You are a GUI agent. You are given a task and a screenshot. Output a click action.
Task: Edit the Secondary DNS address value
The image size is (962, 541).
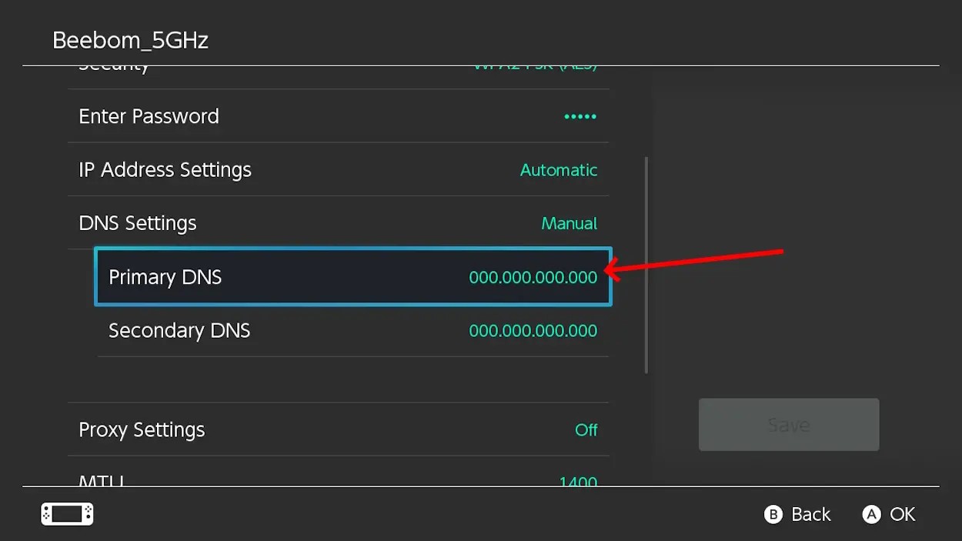click(x=533, y=331)
